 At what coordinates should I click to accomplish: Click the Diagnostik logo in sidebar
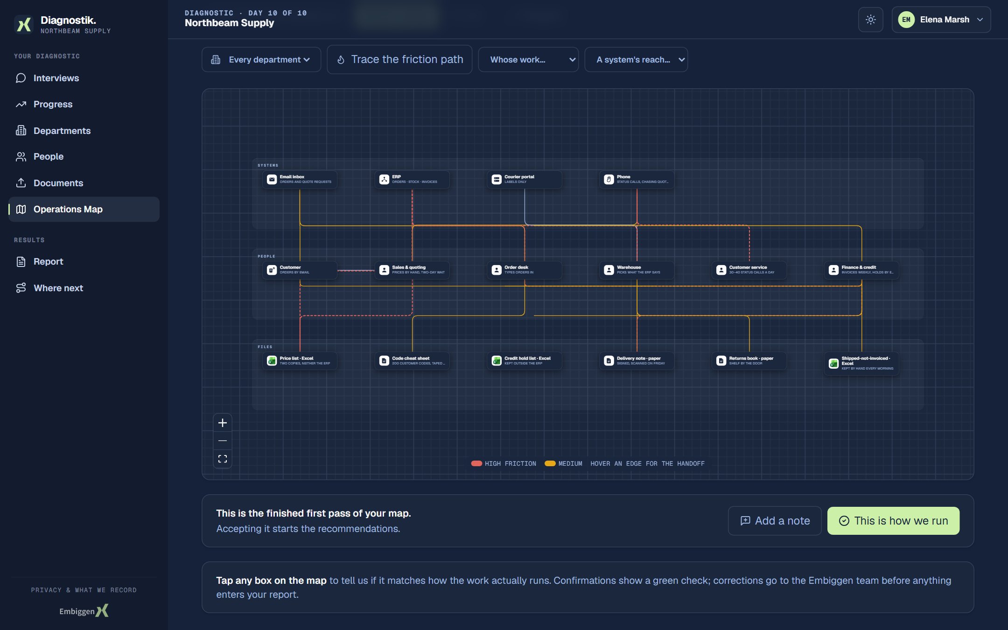[23, 24]
